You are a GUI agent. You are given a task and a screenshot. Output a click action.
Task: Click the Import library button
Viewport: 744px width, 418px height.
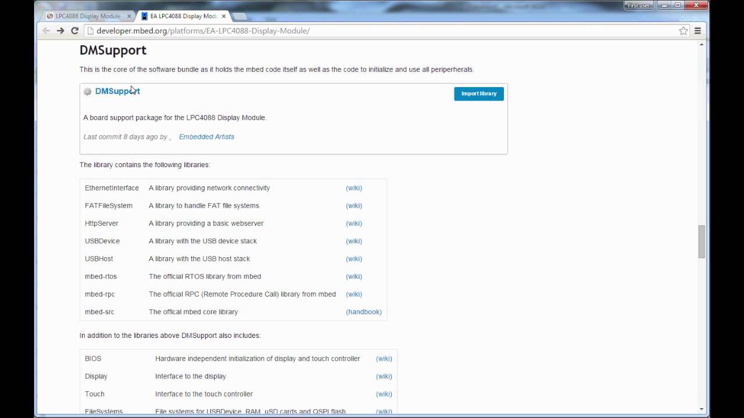pyautogui.click(x=479, y=93)
